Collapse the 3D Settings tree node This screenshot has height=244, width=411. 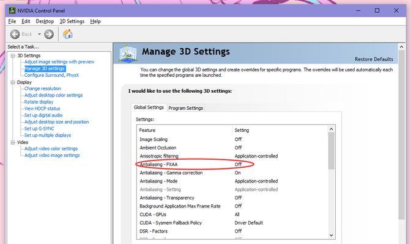click(x=13, y=56)
